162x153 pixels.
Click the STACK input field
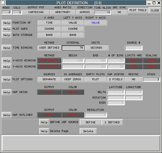click(151, 79)
